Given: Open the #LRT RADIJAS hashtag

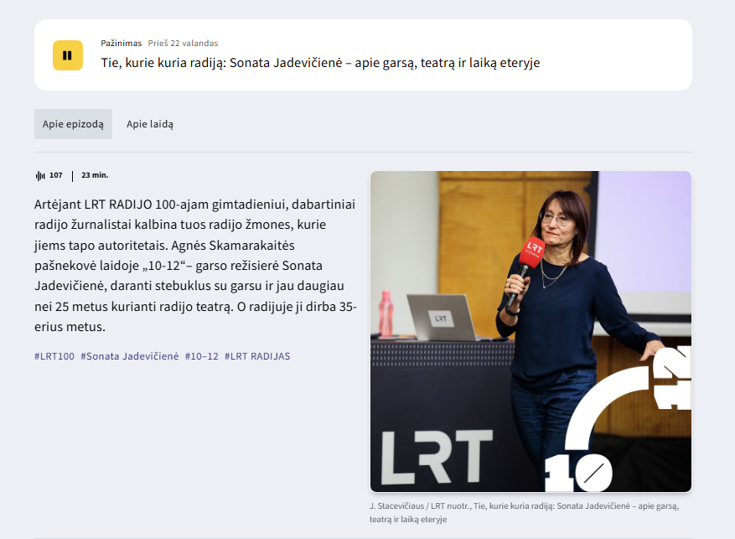Looking at the screenshot, I should point(257,356).
